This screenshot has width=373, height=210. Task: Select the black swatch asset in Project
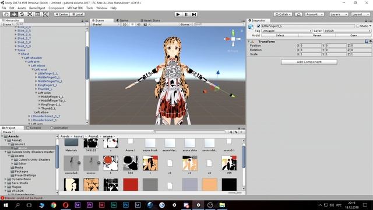coord(229,184)
